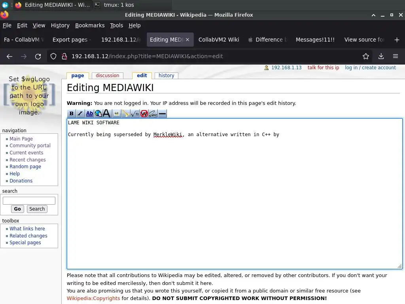This screenshot has height=304, width=405.
Task: Open 'What links here' link
Action: [27, 229]
